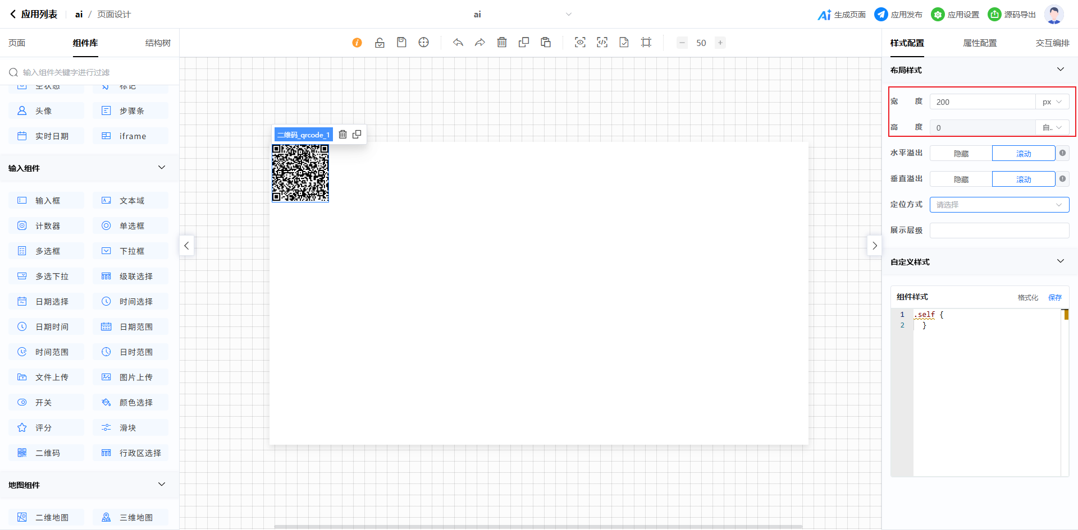Viewport: 1078px width, 530px height.
Task: Click the save disk icon in toolbar
Action: click(x=401, y=43)
